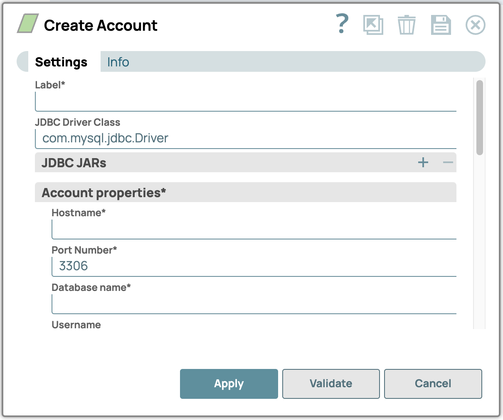This screenshot has width=503, height=420.
Task: Cancel the account creation
Action: coord(433,383)
